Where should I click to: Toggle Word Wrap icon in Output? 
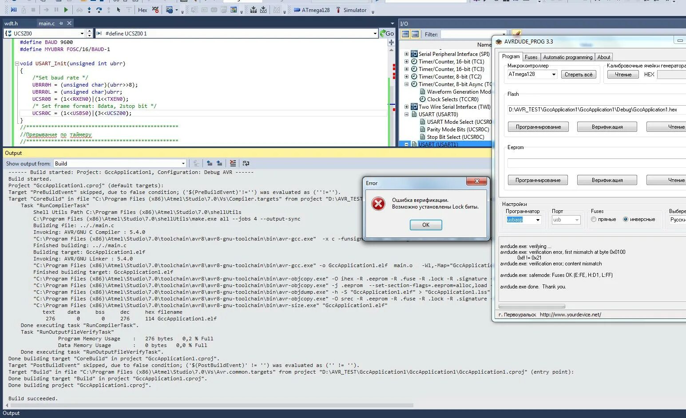tap(246, 163)
